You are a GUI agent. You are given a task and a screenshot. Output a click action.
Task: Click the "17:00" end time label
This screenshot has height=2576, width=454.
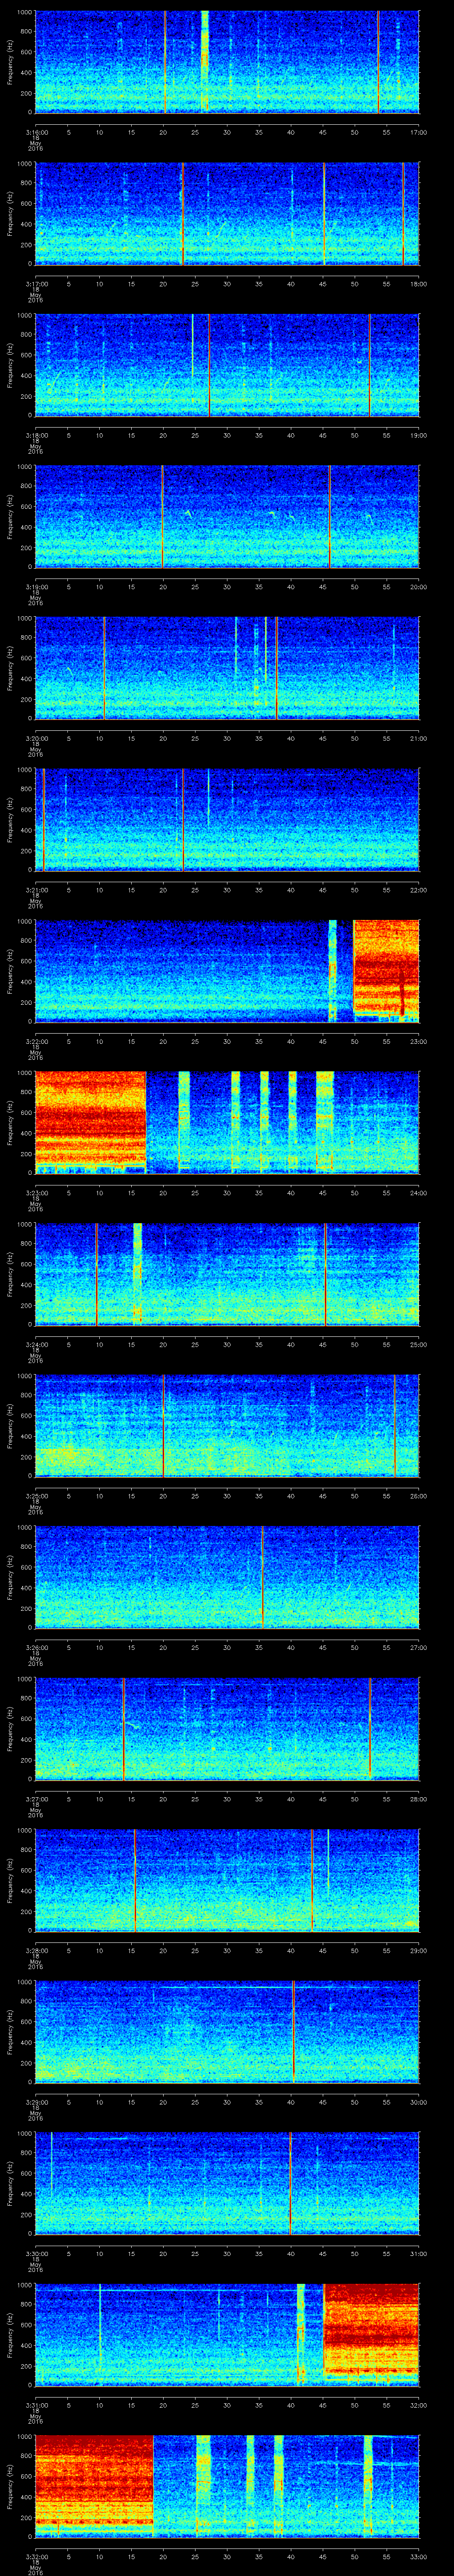pyautogui.click(x=418, y=131)
